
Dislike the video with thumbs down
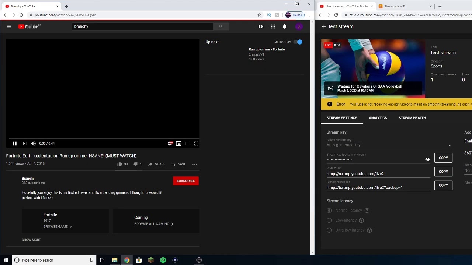136,164
